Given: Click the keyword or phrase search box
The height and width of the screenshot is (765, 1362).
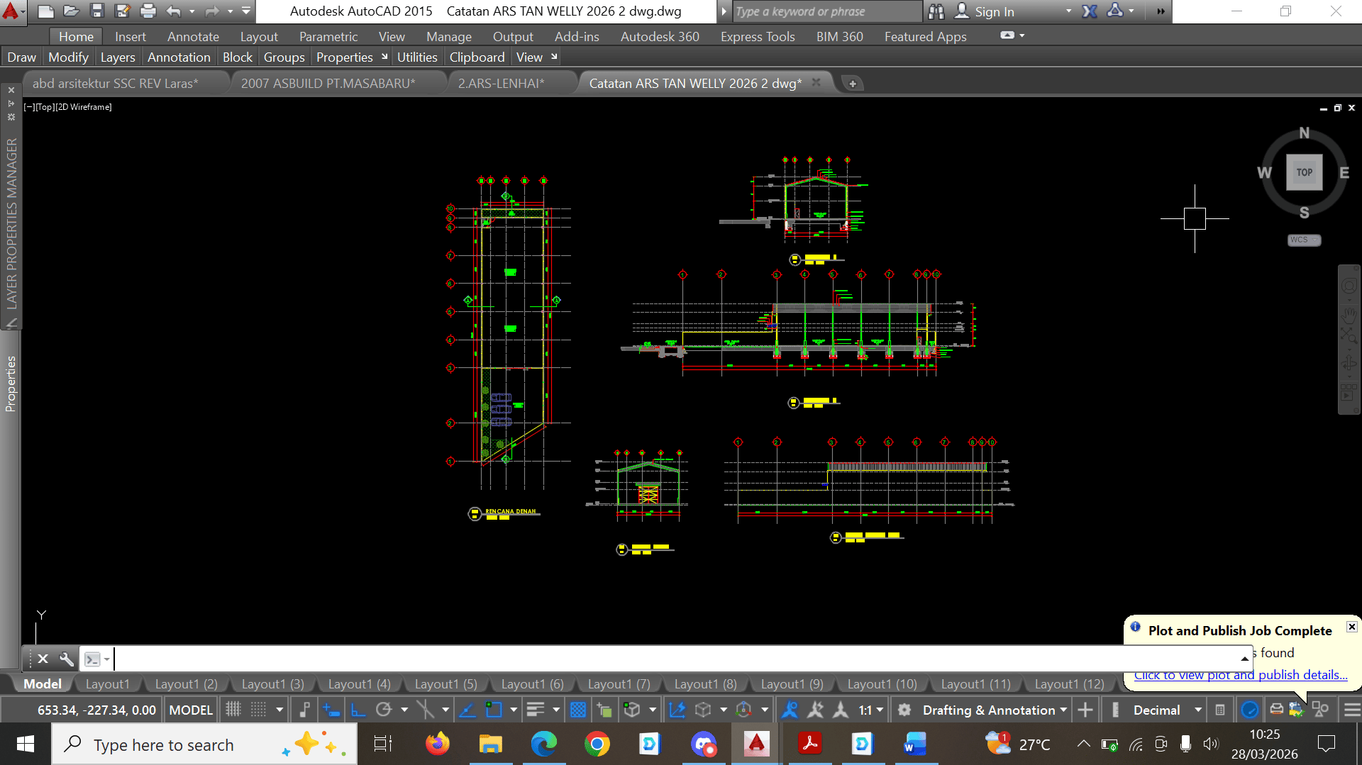Looking at the screenshot, I should (x=826, y=11).
